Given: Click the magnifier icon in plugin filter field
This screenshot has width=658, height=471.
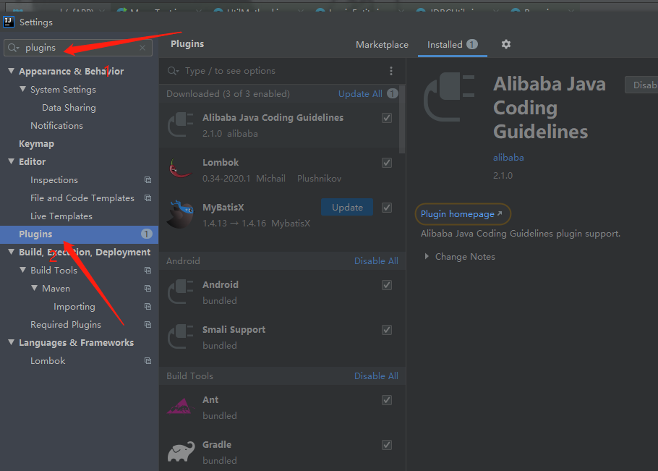Looking at the screenshot, I should coord(173,70).
